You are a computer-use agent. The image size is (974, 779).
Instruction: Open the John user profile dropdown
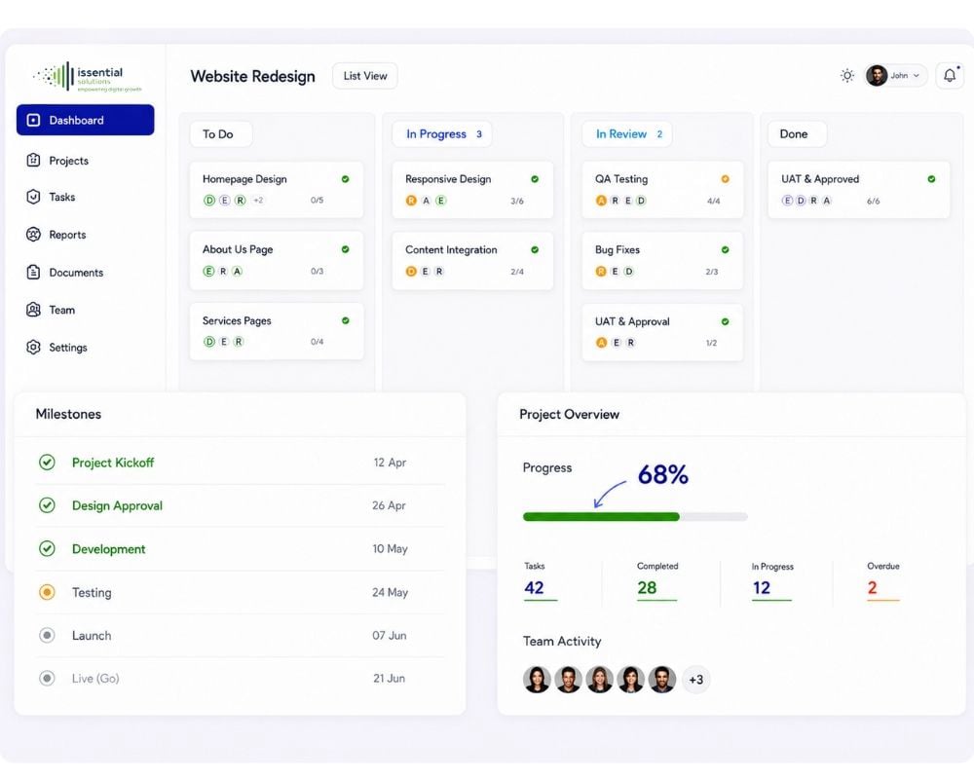click(x=896, y=76)
